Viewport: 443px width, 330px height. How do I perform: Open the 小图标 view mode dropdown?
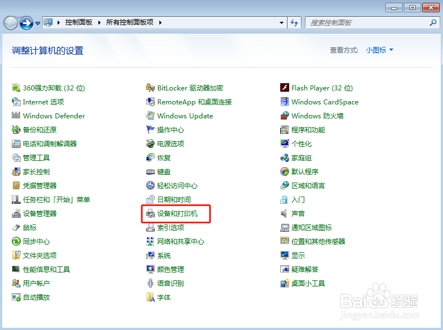[x=379, y=50]
